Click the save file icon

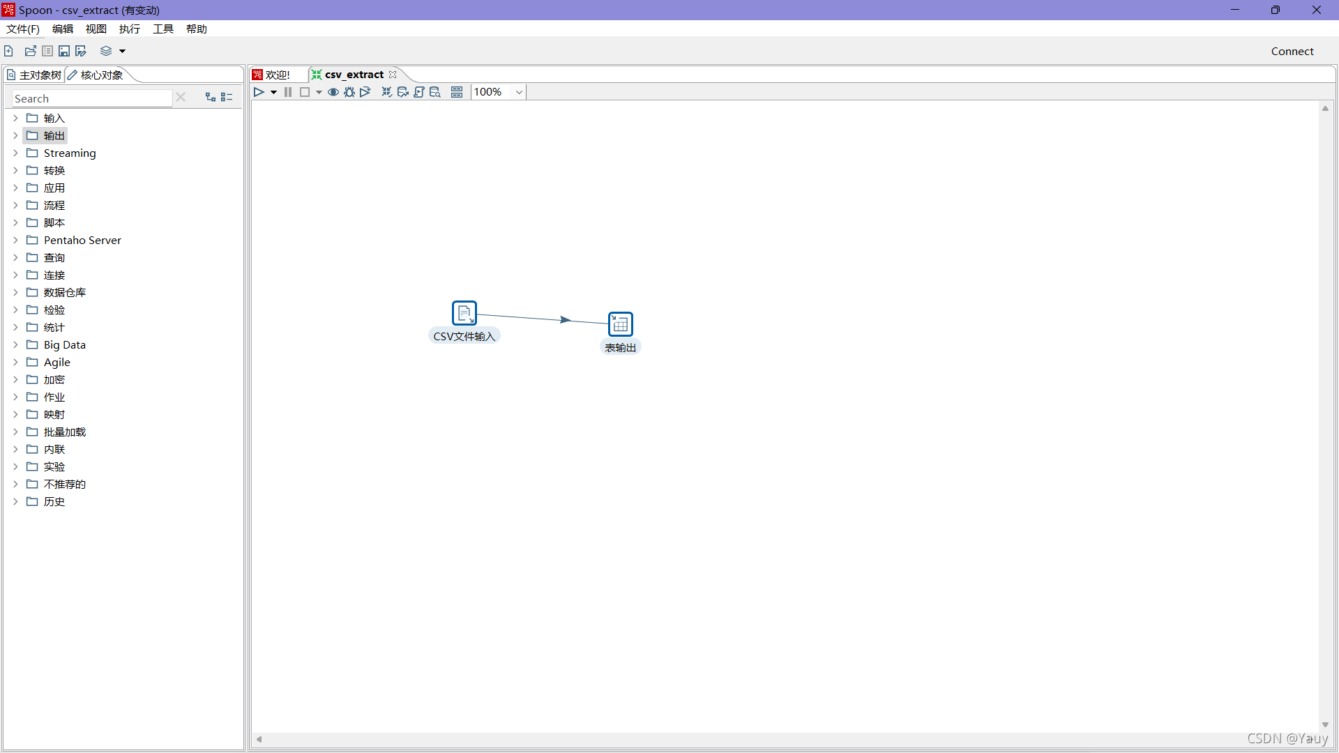(64, 51)
